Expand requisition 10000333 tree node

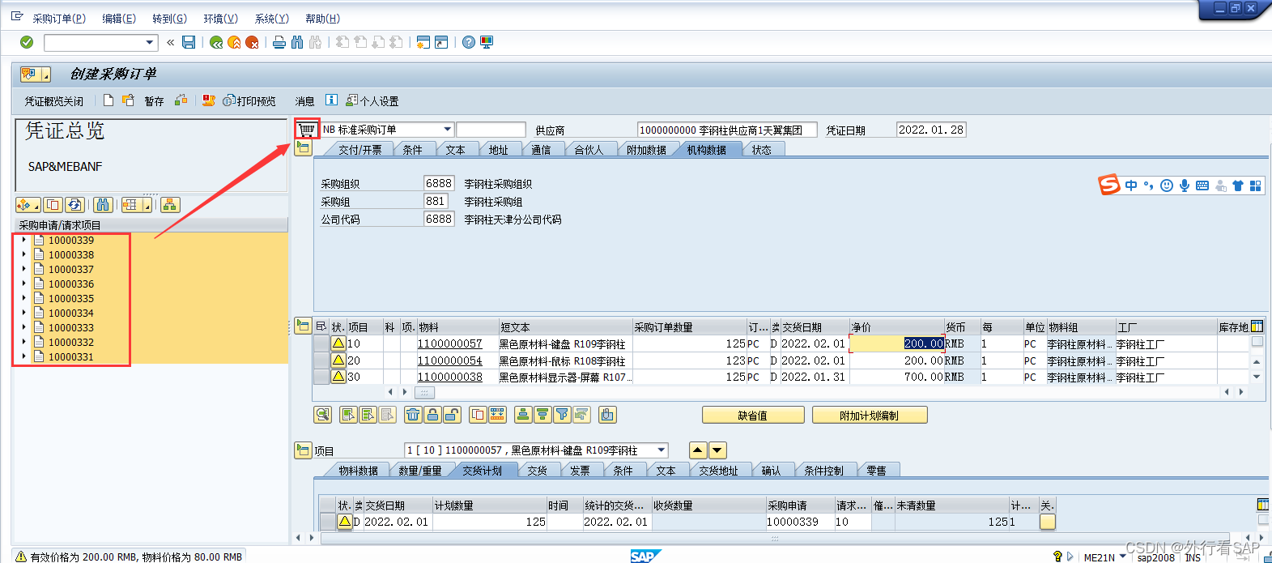point(23,327)
